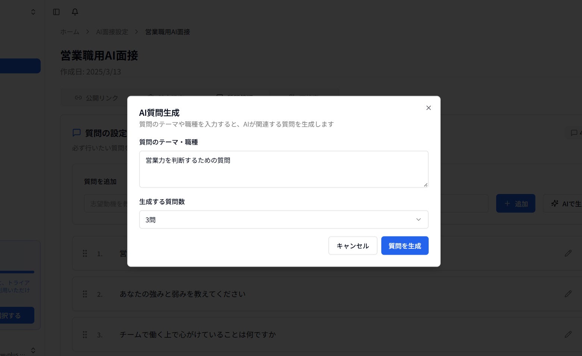Expand the bottom sidebar account chevrons
The image size is (582, 356).
click(33, 350)
